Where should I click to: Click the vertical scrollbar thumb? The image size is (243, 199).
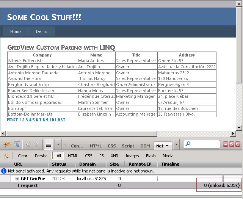point(239,45)
